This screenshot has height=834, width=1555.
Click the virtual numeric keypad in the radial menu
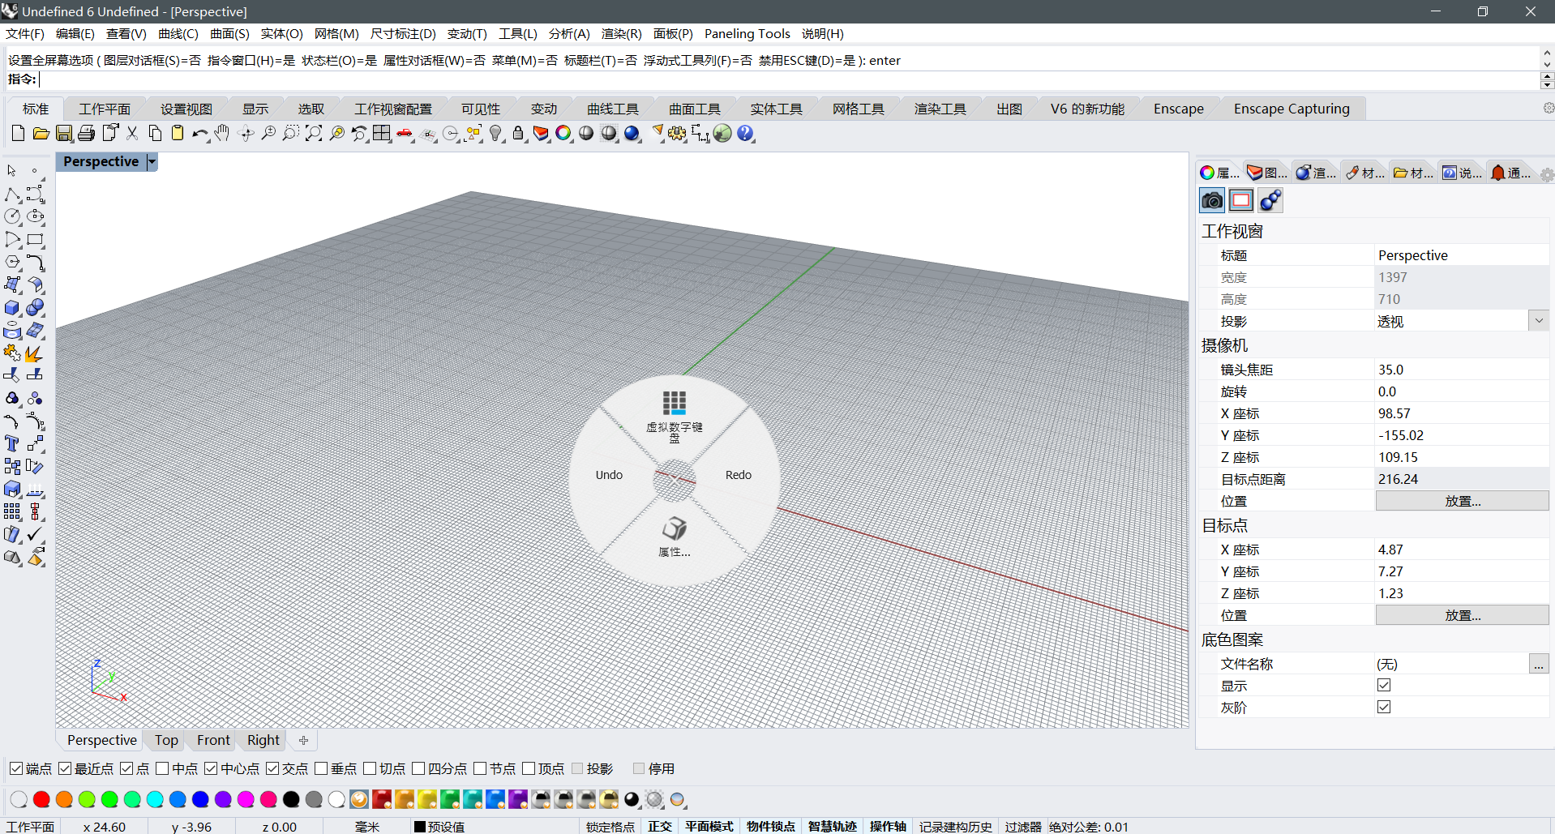click(x=675, y=416)
